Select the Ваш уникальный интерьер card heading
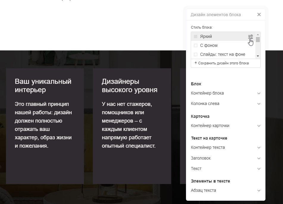Image resolution: width=283 pixels, height=204 pixels. coord(43,86)
